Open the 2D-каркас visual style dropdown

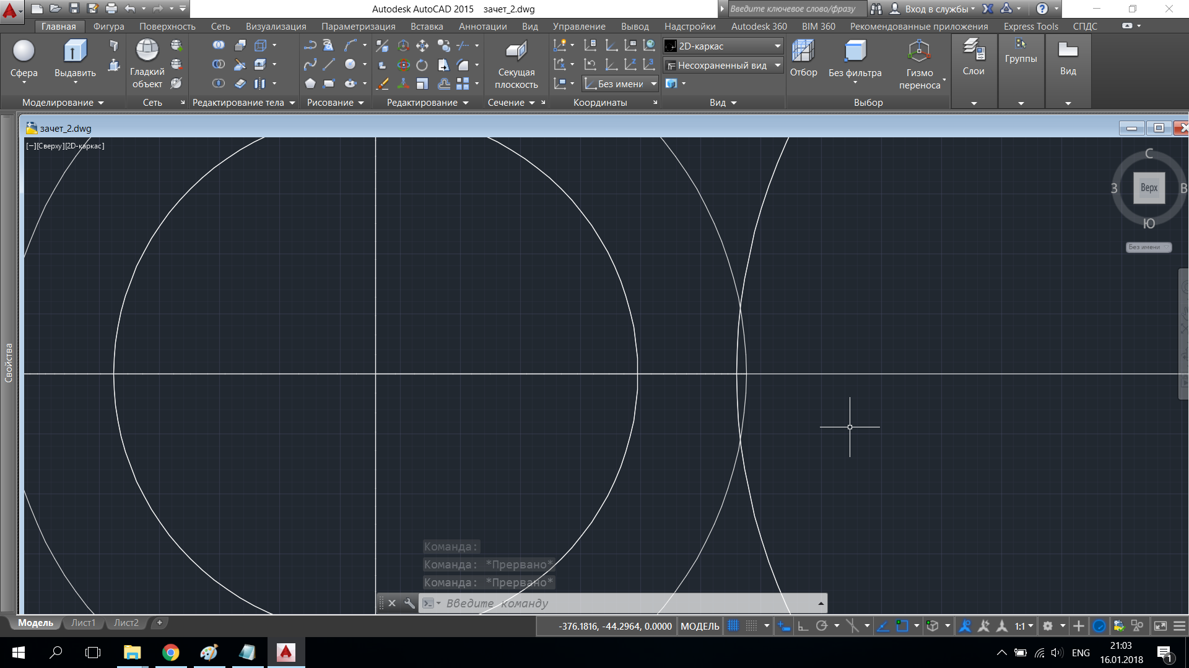[723, 46]
